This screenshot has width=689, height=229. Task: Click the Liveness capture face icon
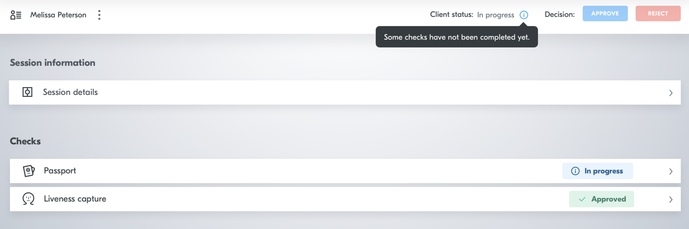[29, 199]
